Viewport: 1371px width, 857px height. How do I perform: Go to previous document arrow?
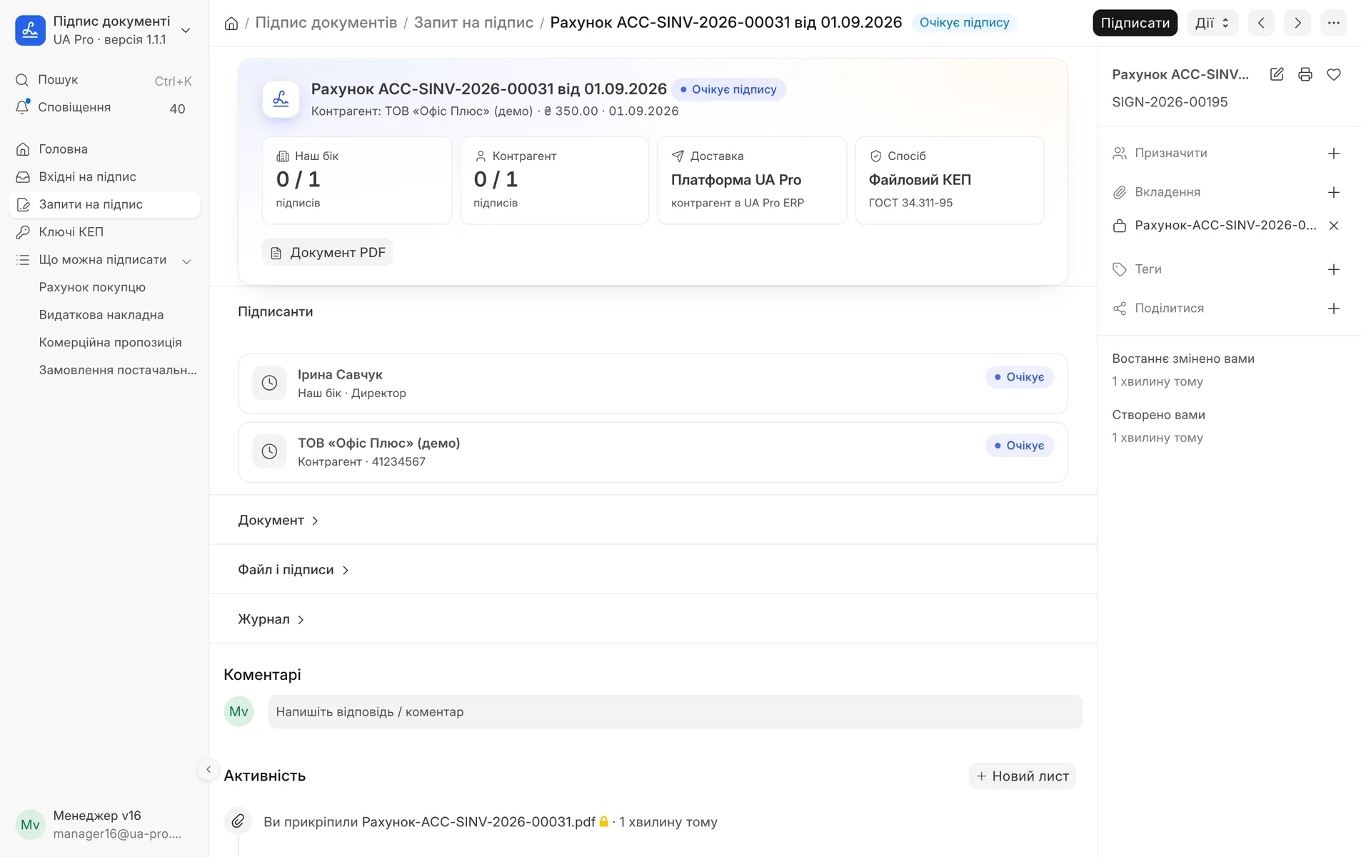pyautogui.click(x=1261, y=23)
